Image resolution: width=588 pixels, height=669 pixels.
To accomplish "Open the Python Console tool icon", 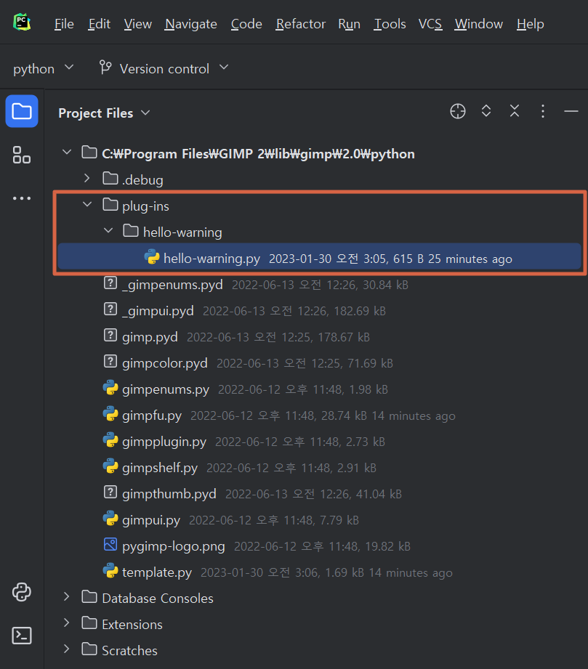I will [22, 592].
